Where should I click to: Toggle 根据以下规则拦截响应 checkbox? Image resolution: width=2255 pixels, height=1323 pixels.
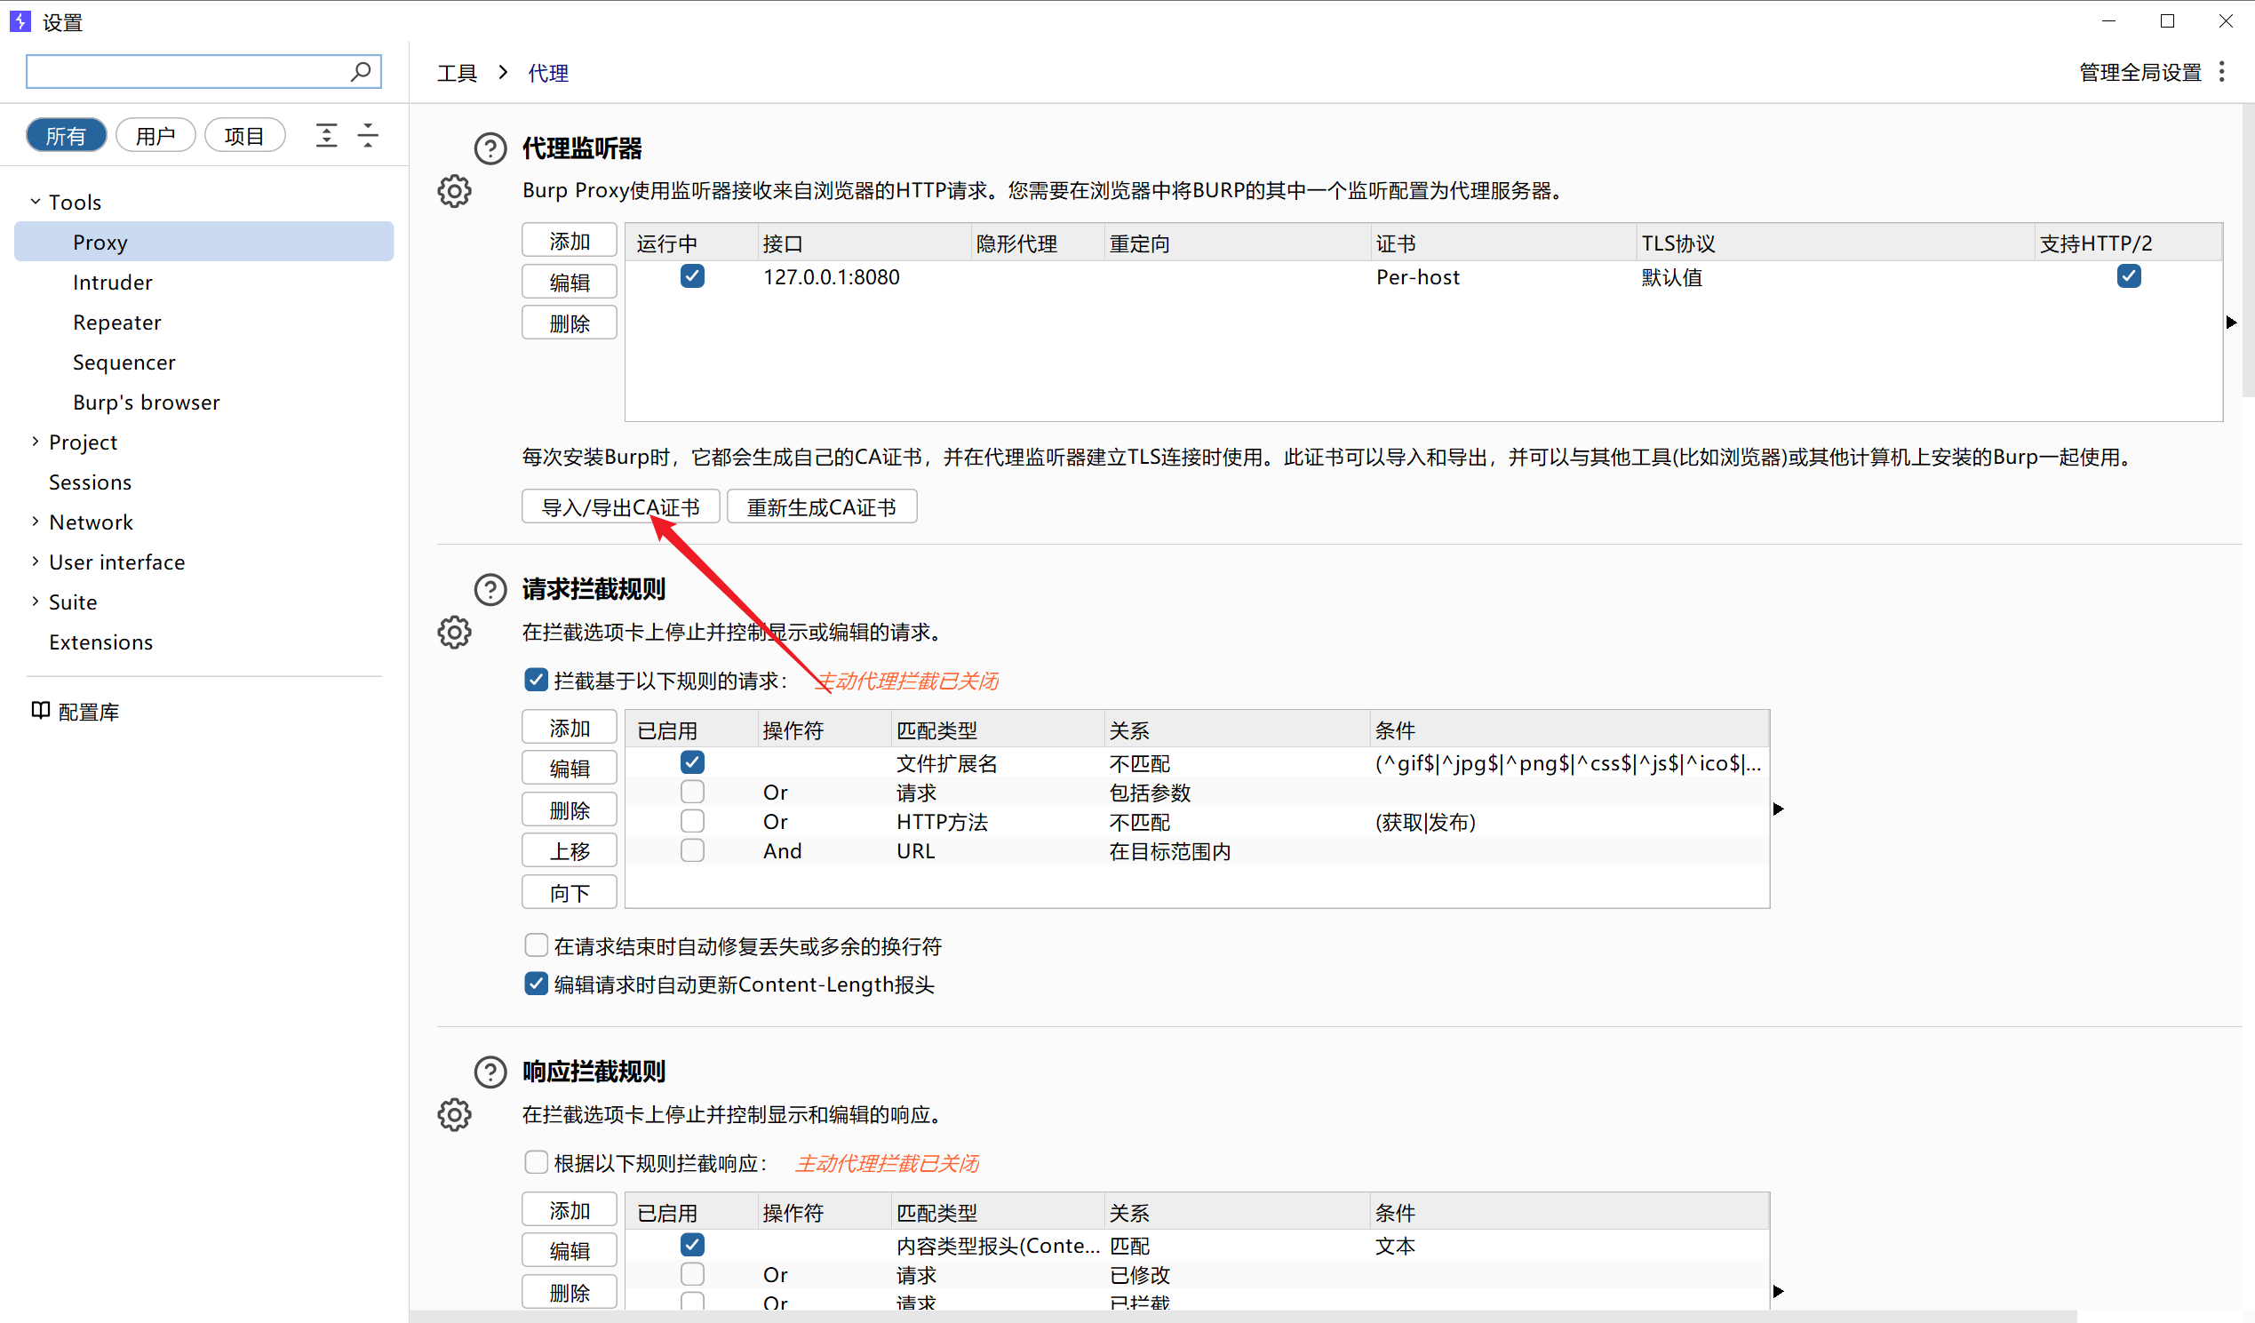(x=536, y=1162)
